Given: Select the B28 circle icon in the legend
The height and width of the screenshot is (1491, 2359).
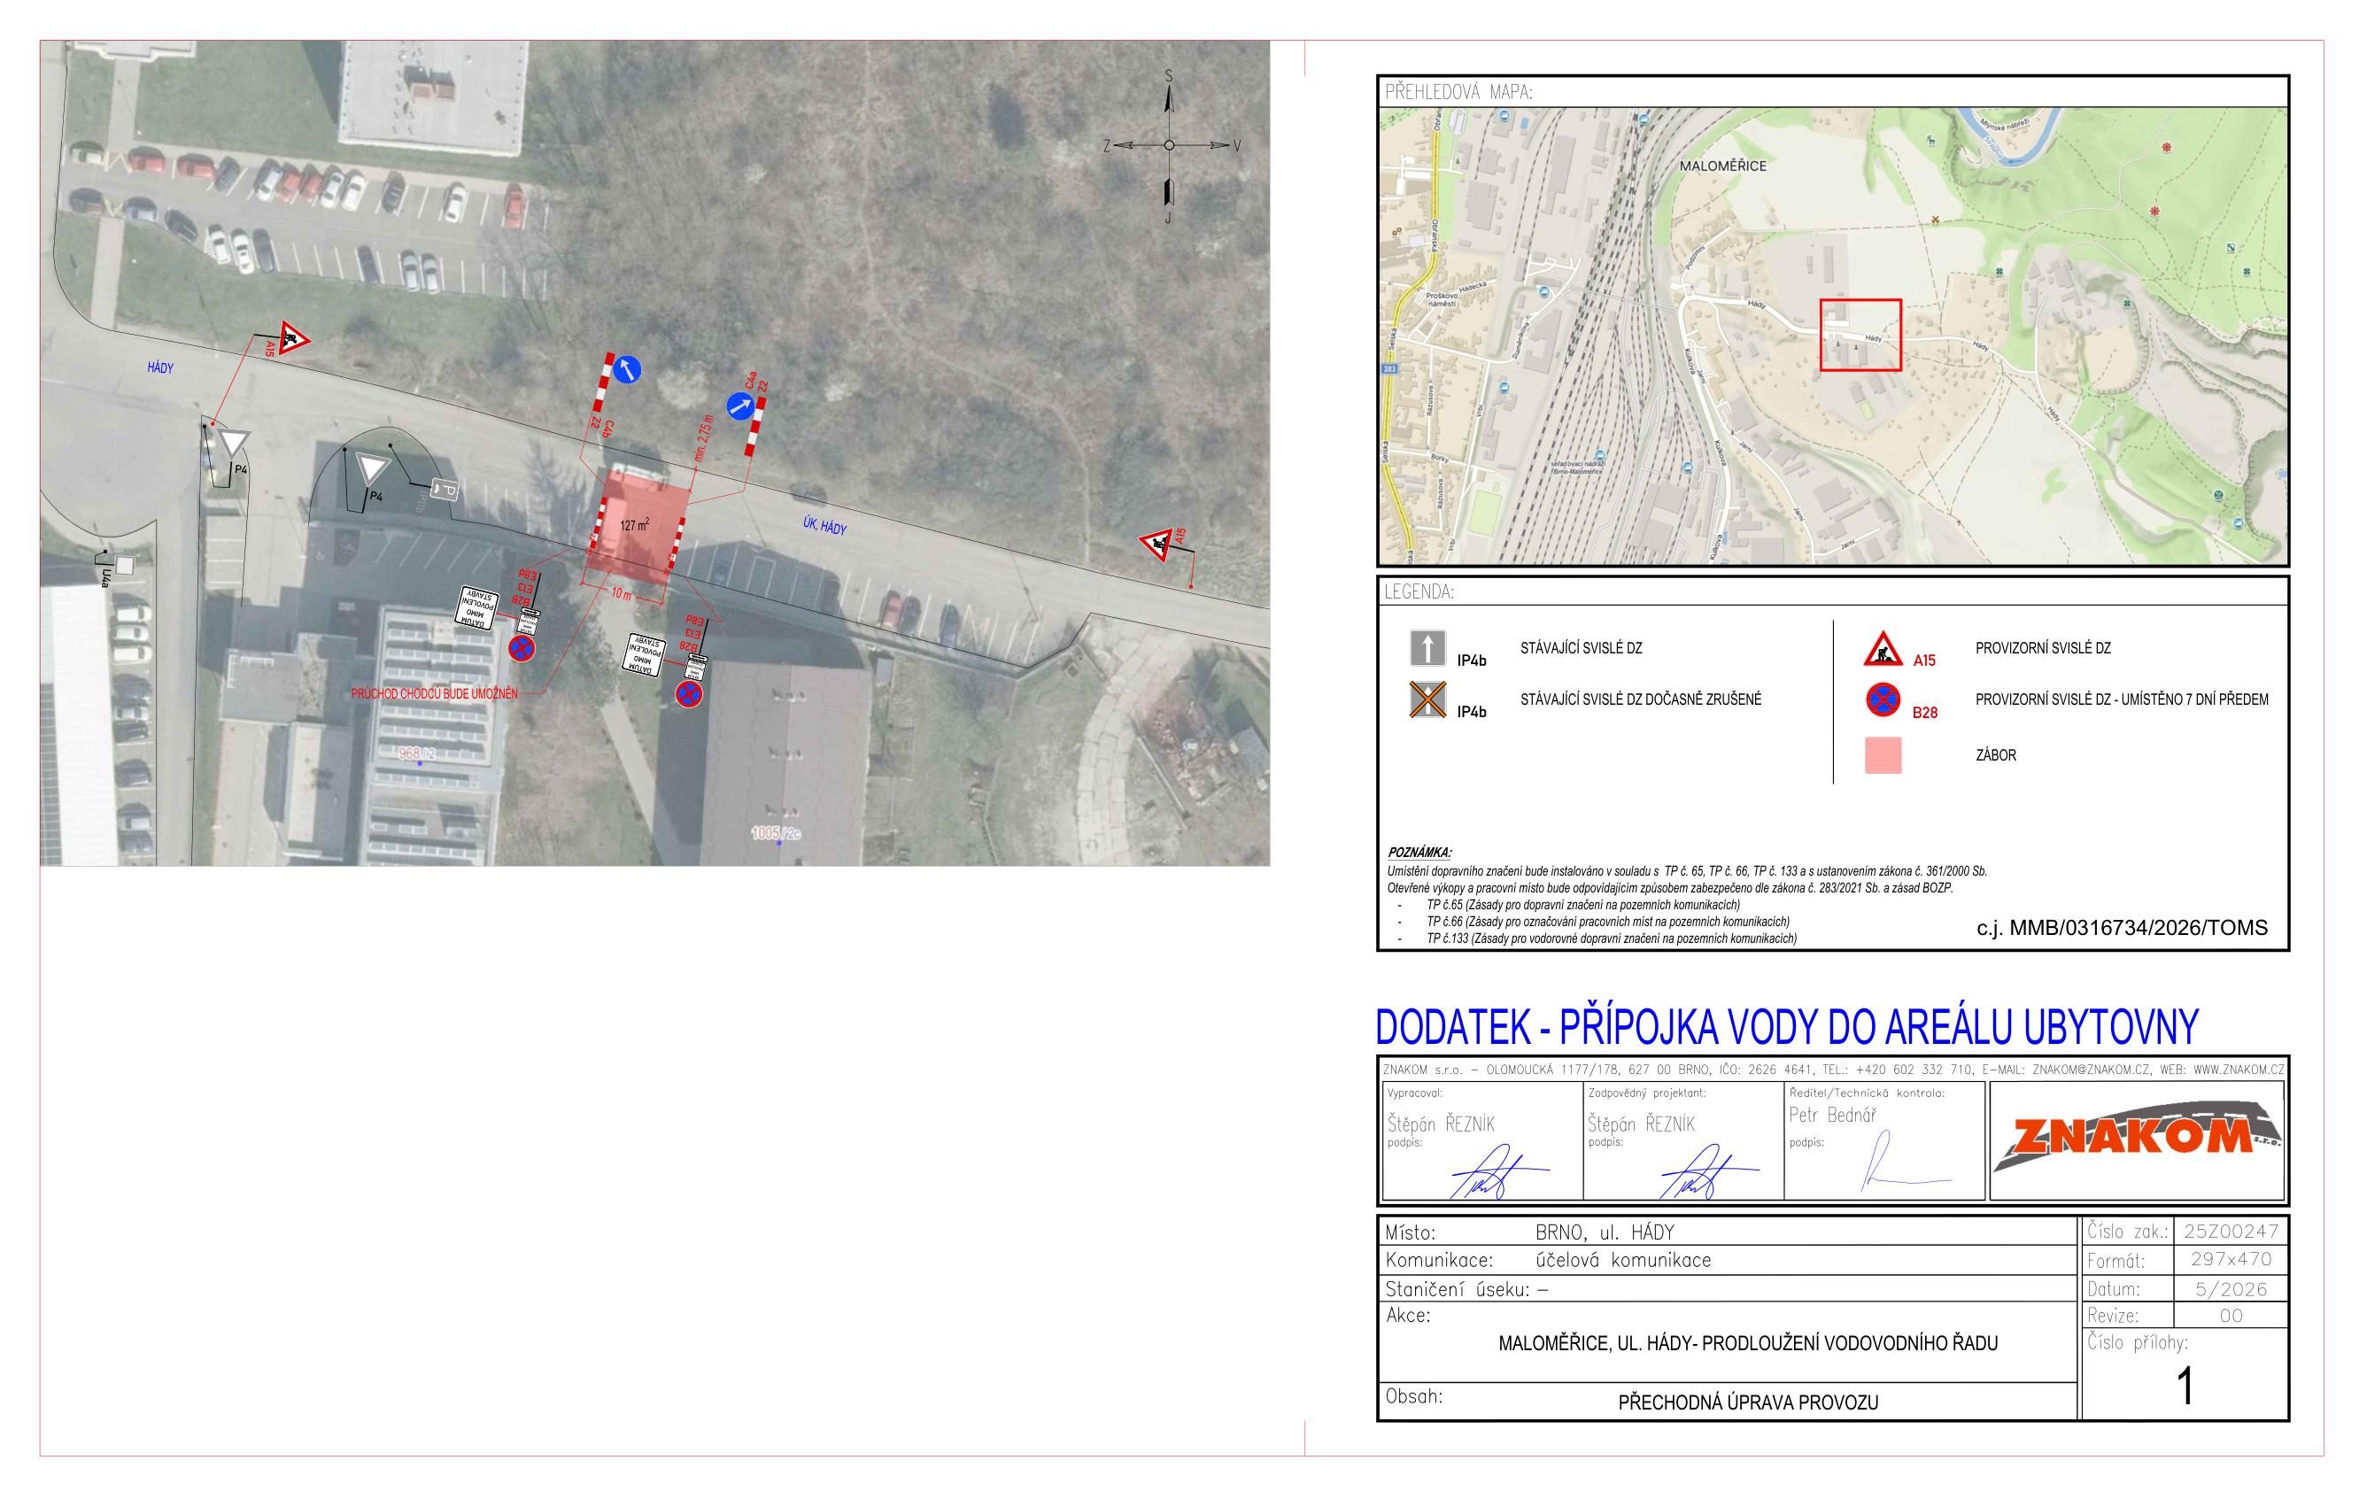Looking at the screenshot, I should pyautogui.click(x=1883, y=699).
